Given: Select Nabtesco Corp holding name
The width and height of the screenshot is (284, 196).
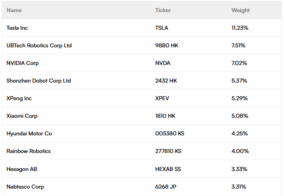Looking at the screenshot, I should (25, 187).
